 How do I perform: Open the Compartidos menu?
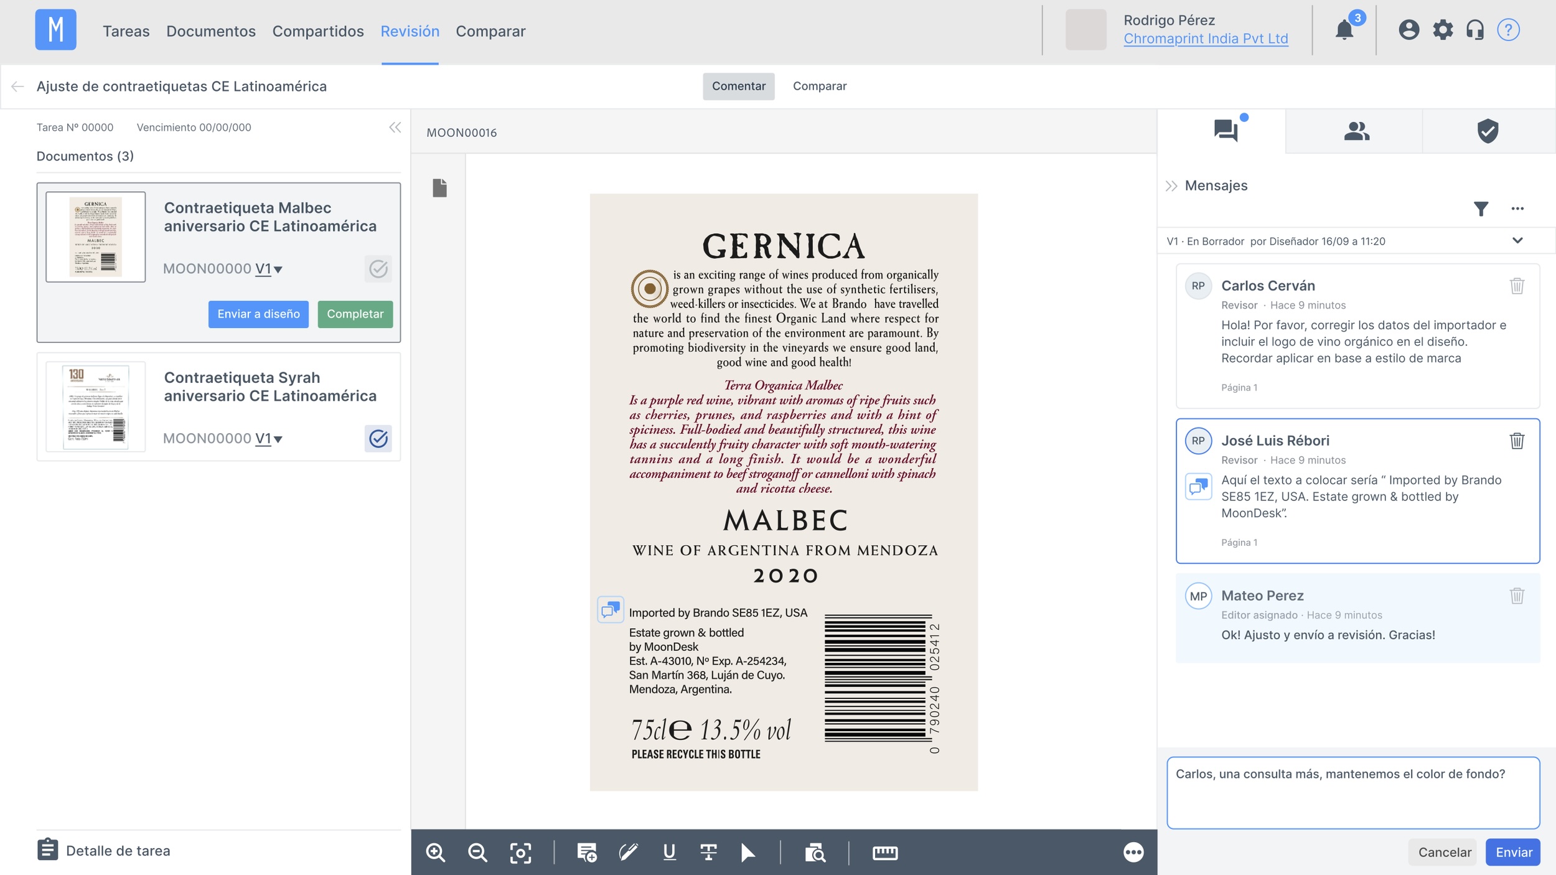tap(318, 31)
